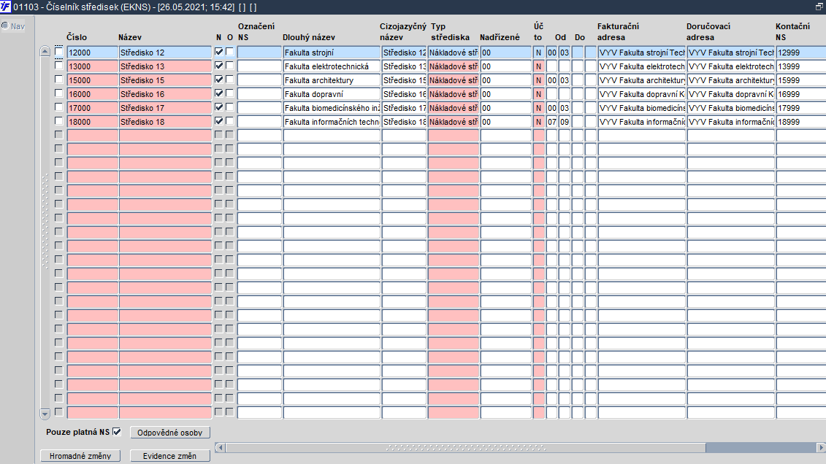Image resolution: width=826 pixels, height=464 pixels.
Task: Click the Dlouhý název column header
Action: 309,37
